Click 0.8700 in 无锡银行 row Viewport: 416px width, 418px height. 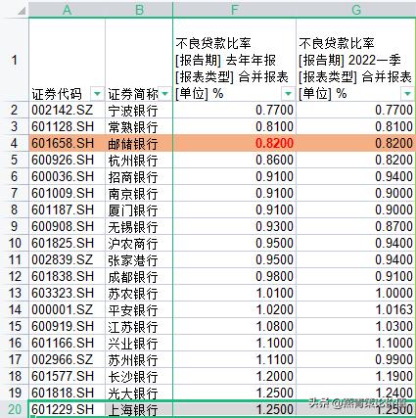(393, 226)
